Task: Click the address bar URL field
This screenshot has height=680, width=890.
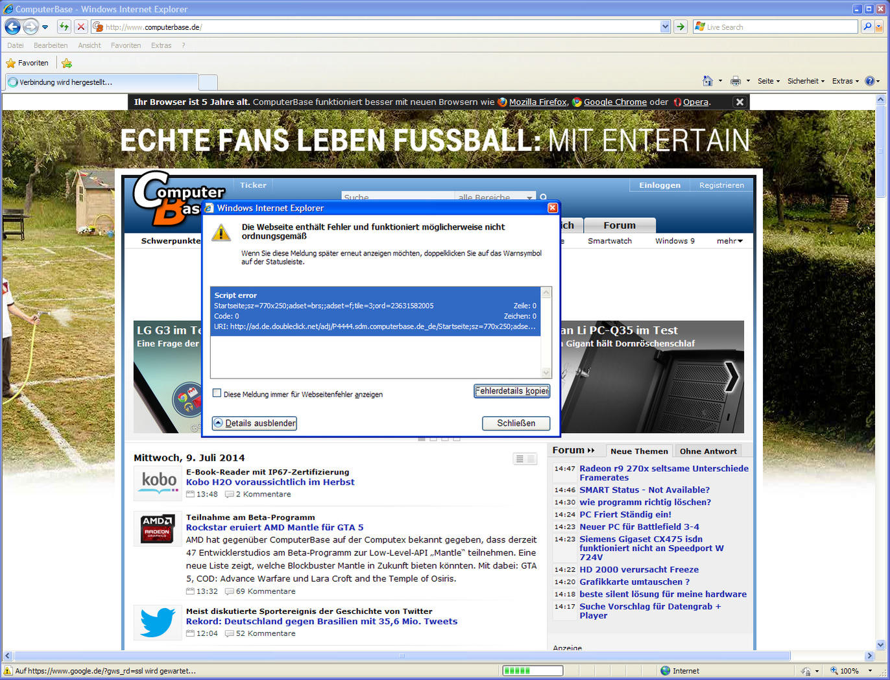Action: point(382,27)
